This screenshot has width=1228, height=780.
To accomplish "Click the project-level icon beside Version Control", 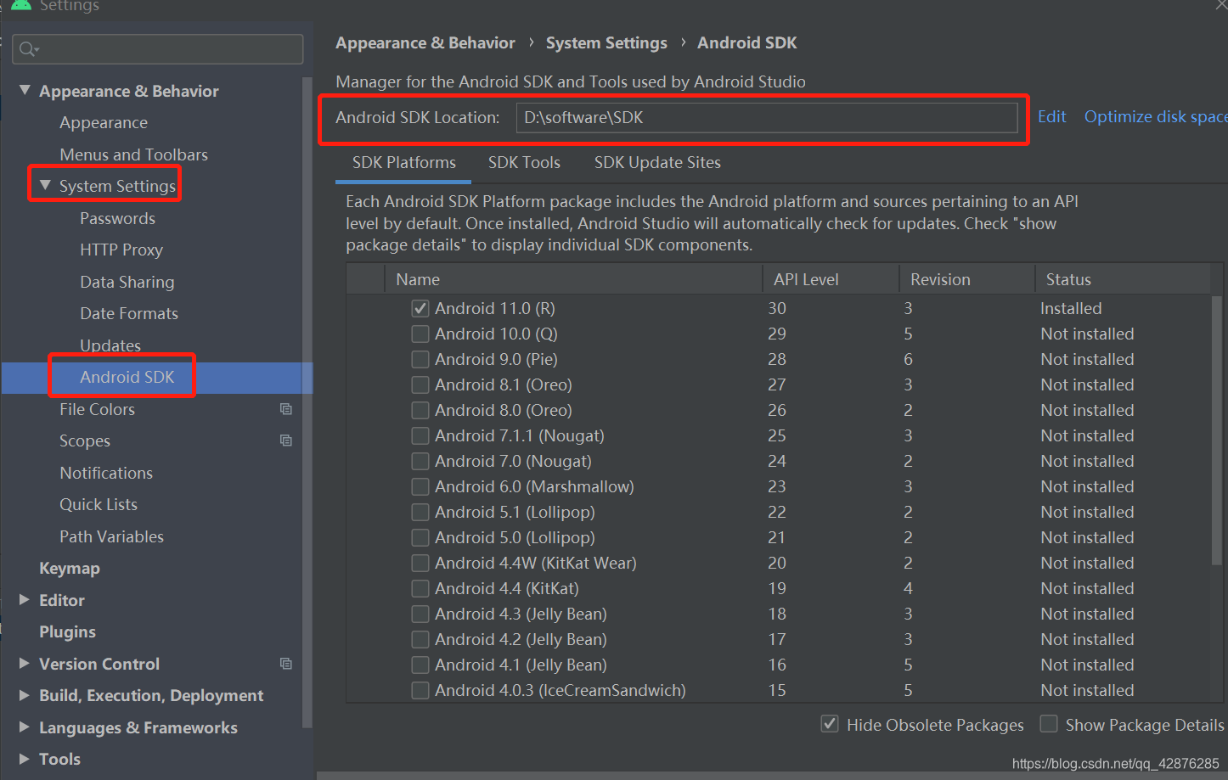I will coord(286,664).
